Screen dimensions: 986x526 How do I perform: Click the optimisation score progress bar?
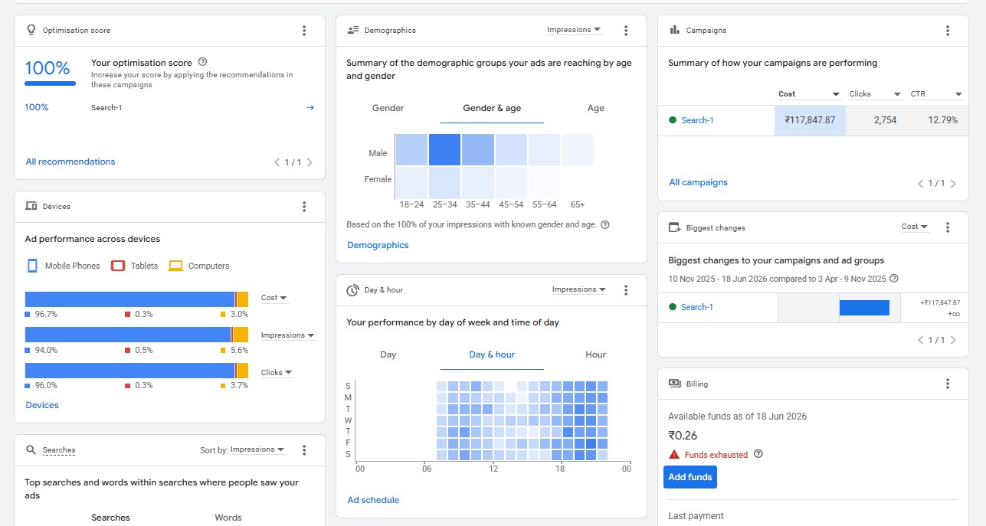(50, 83)
